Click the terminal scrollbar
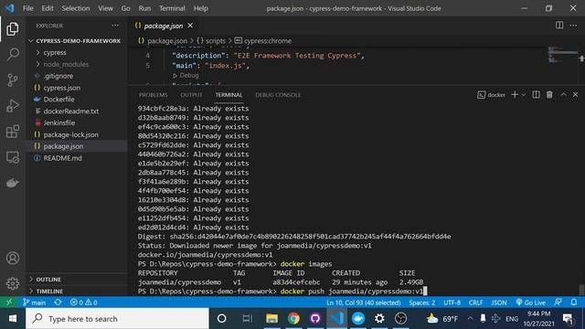 (581, 290)
